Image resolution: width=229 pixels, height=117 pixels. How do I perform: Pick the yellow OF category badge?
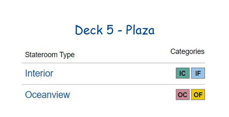pos(198,95)
